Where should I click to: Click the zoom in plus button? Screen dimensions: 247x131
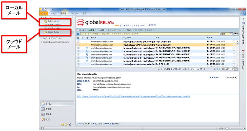(x=244, y=128)
